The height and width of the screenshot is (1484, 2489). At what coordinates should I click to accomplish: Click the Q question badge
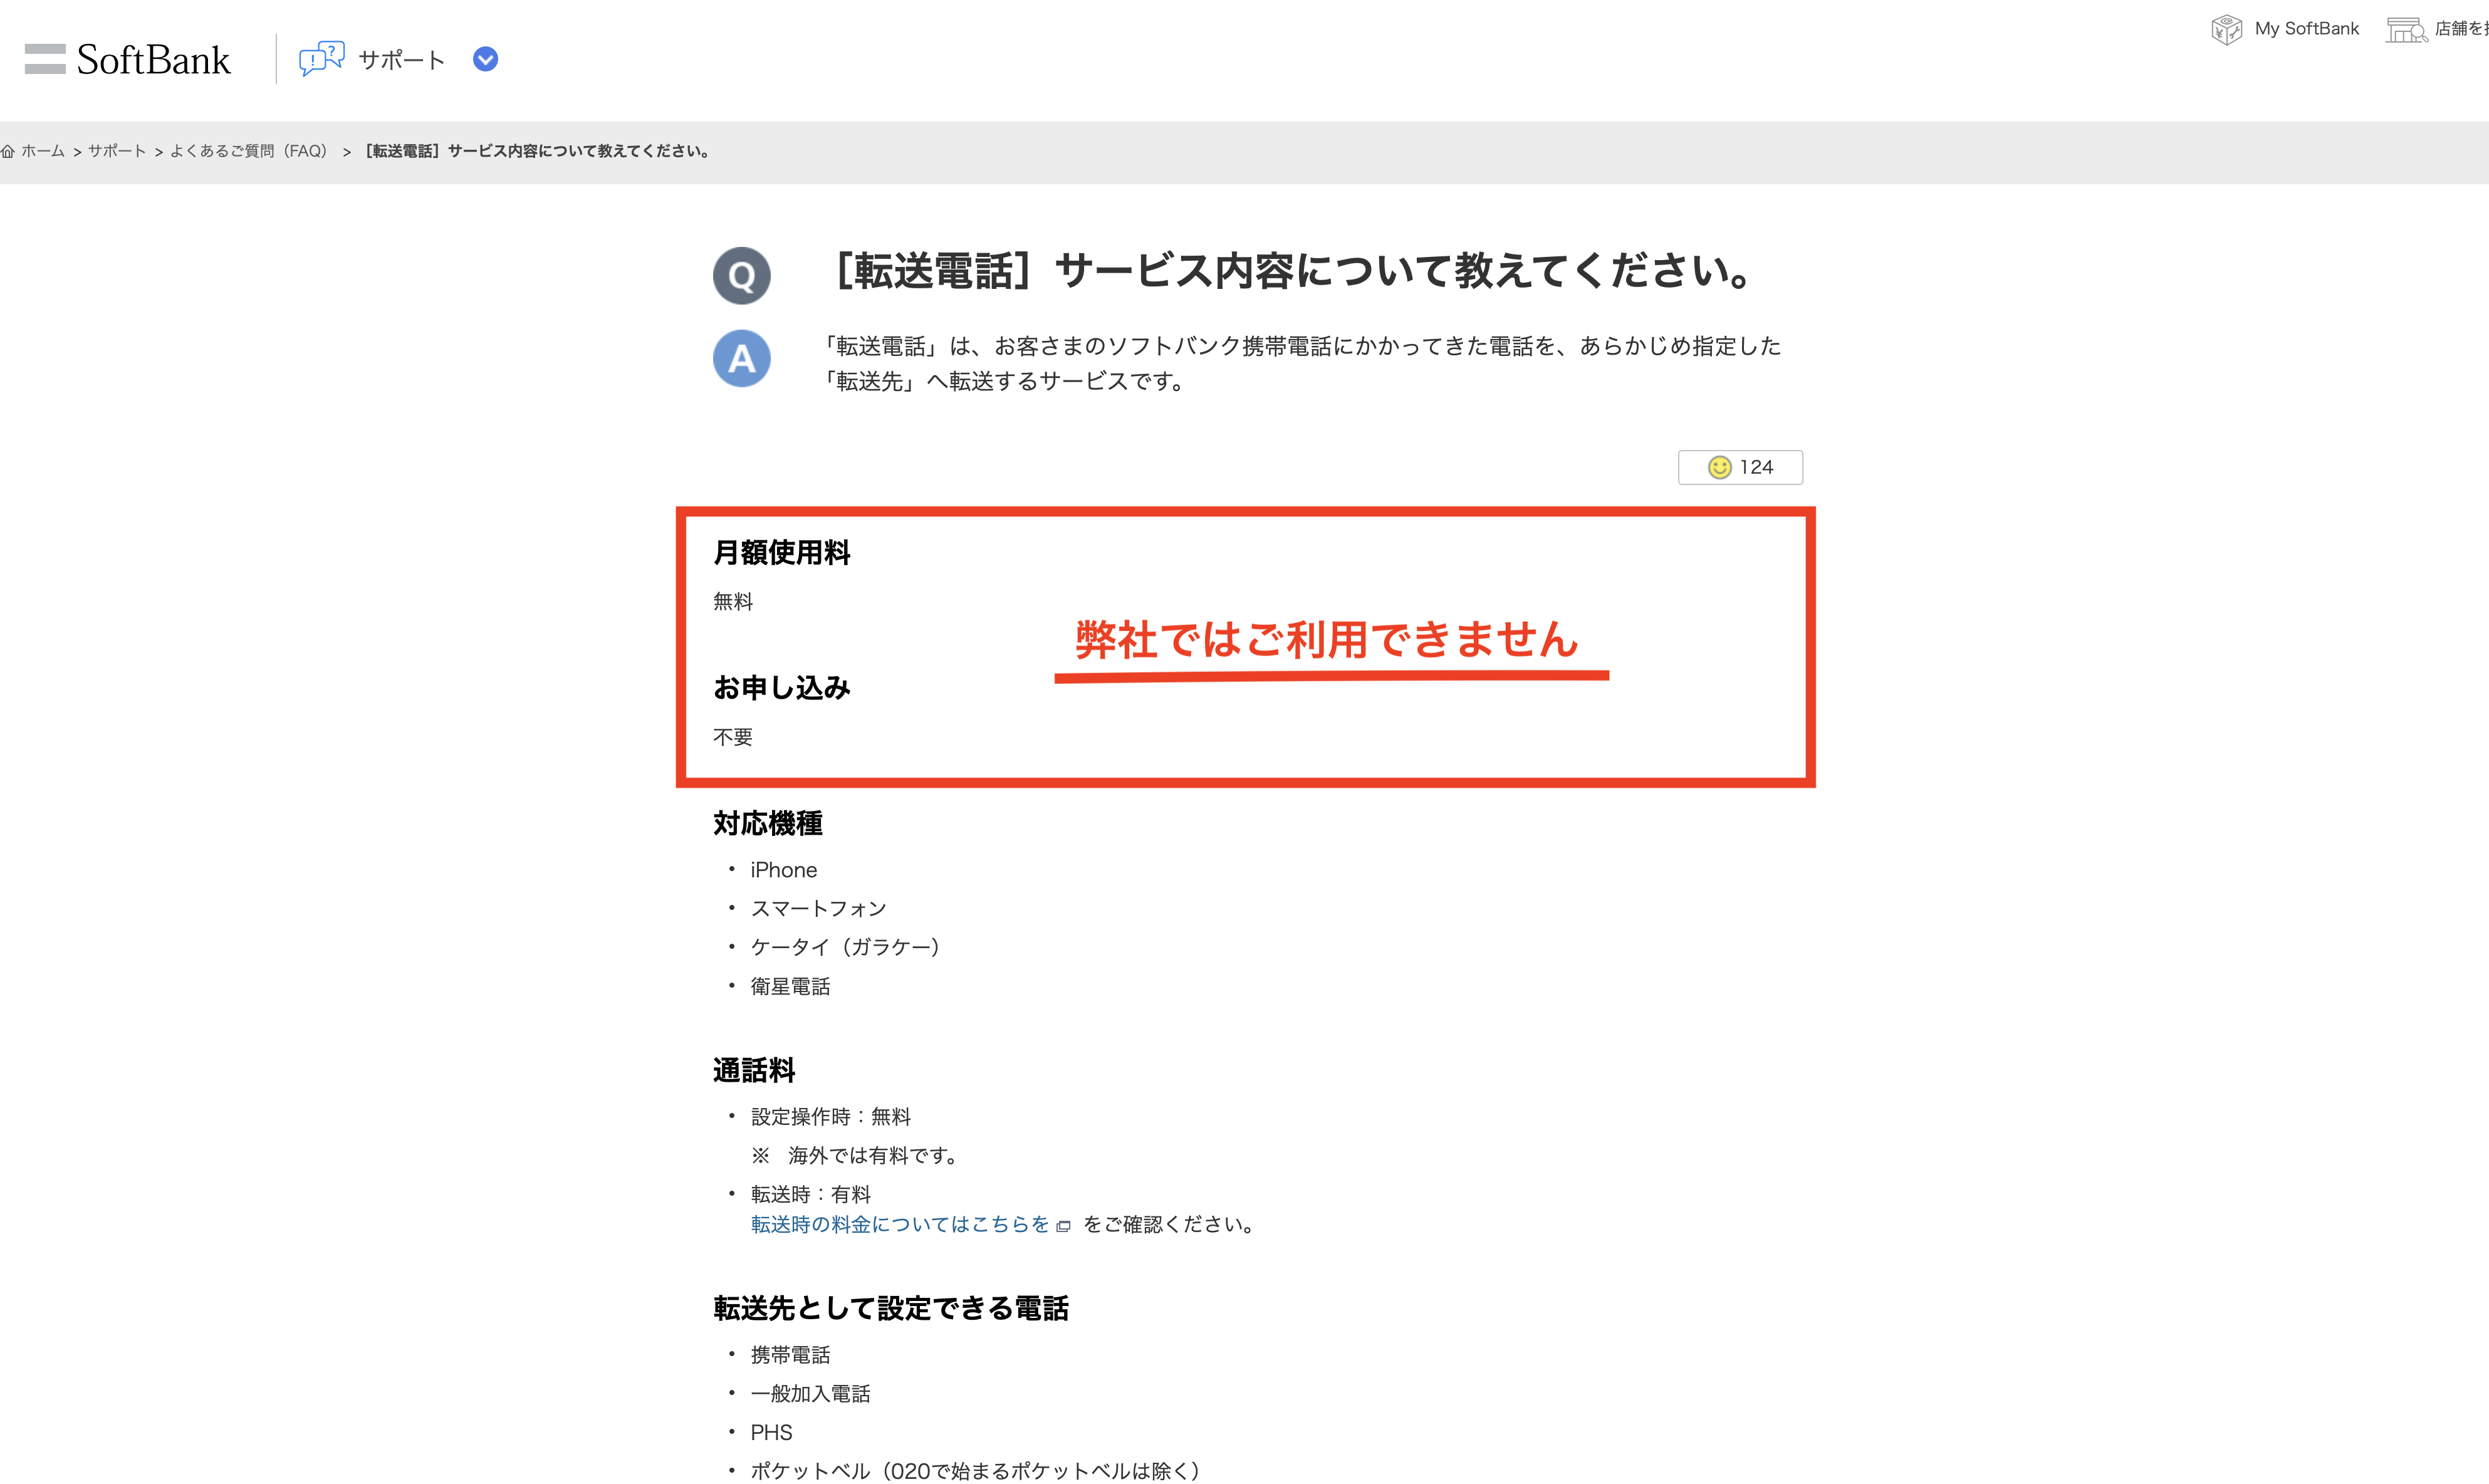point(742,275)
